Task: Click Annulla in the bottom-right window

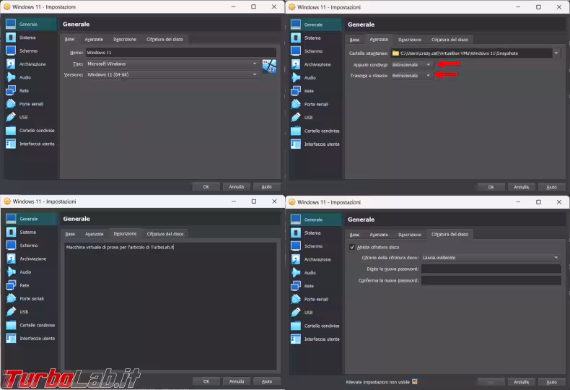Action: coord(521,382)
